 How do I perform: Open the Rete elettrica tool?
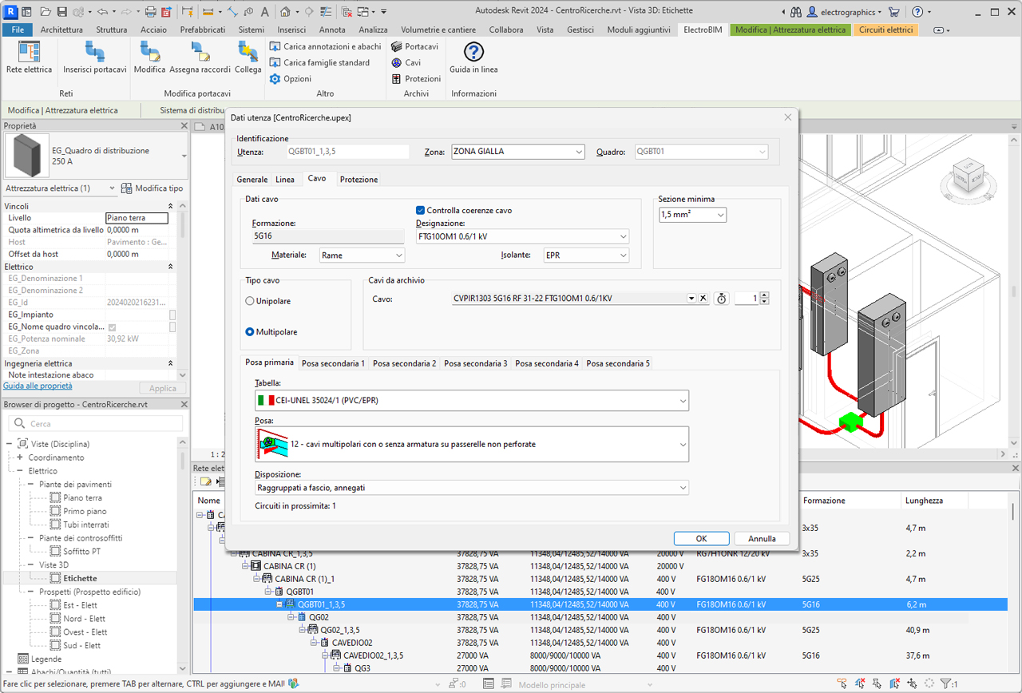coord(29,57)
